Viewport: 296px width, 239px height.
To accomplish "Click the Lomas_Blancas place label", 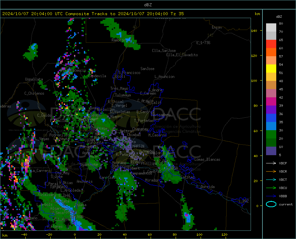I will 207,159.
